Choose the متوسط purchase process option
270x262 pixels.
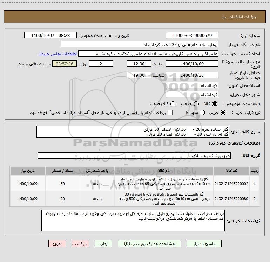pyautogui.click(x=202, y=113)
